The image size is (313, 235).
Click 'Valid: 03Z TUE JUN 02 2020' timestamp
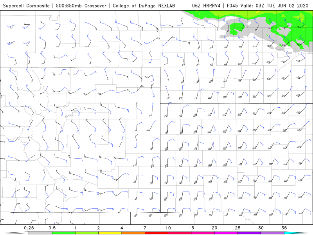[x=275, y=6]
